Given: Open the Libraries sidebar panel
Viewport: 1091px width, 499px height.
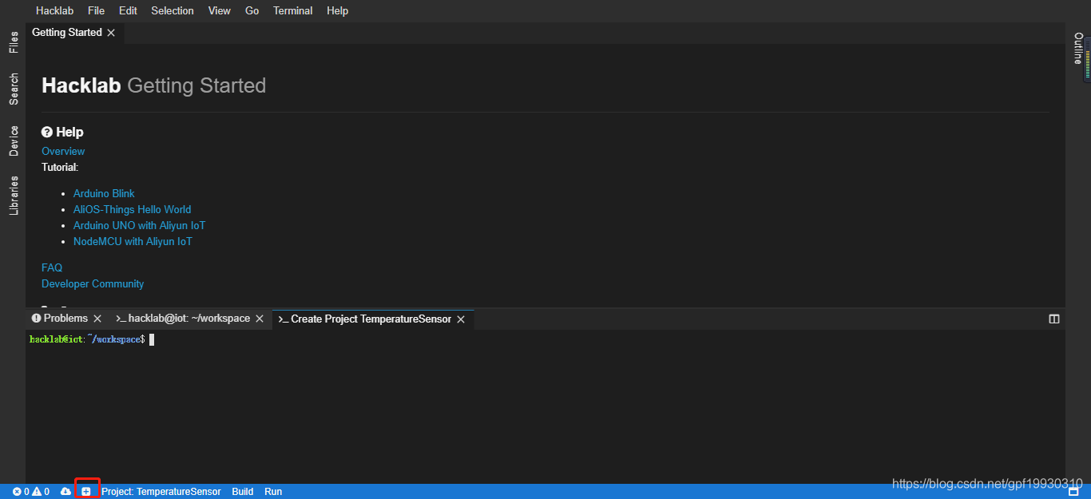Looking at the screenshot, I should tap(14, 196).
